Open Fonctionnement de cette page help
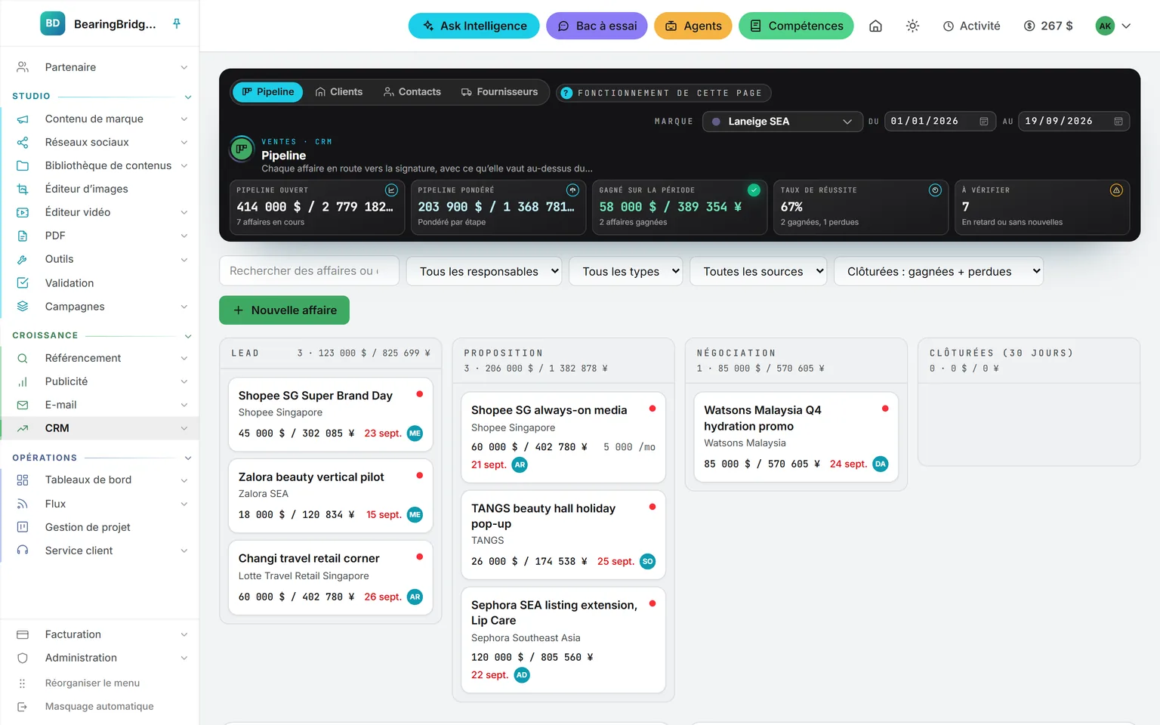 (663, 93)
